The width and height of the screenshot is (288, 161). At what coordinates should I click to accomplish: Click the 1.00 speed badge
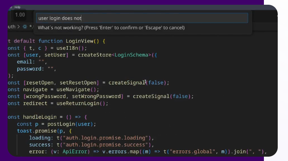pyautogui.click(x=20, y=15)
